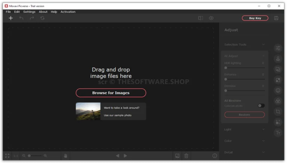Open the Edit menu
Image resolution: width=287 pixels, height=163 pixels.
(x=17, y=12)
